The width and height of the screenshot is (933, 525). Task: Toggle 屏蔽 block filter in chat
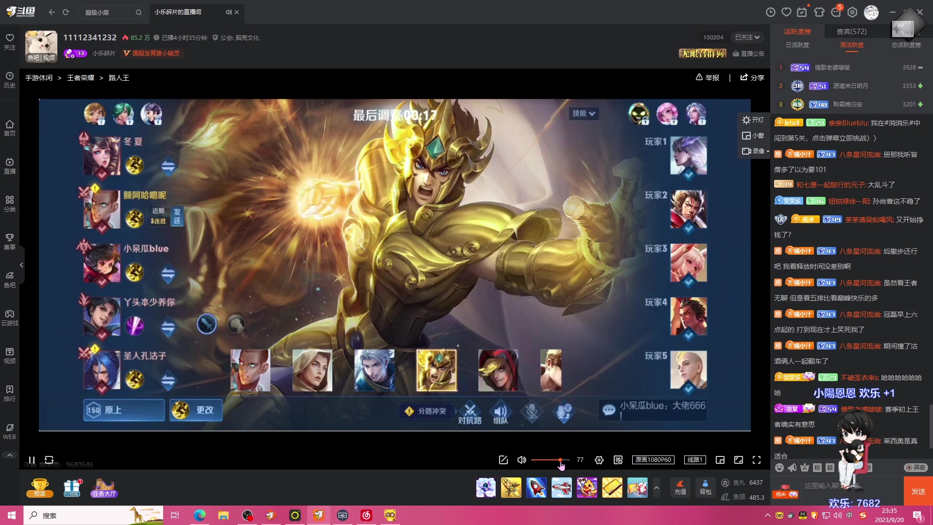916,468
